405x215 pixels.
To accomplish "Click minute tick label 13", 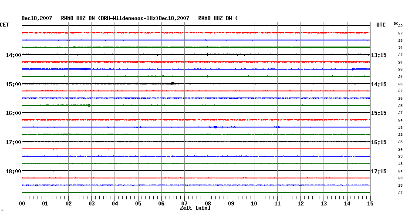I will (x=324, y=204).
